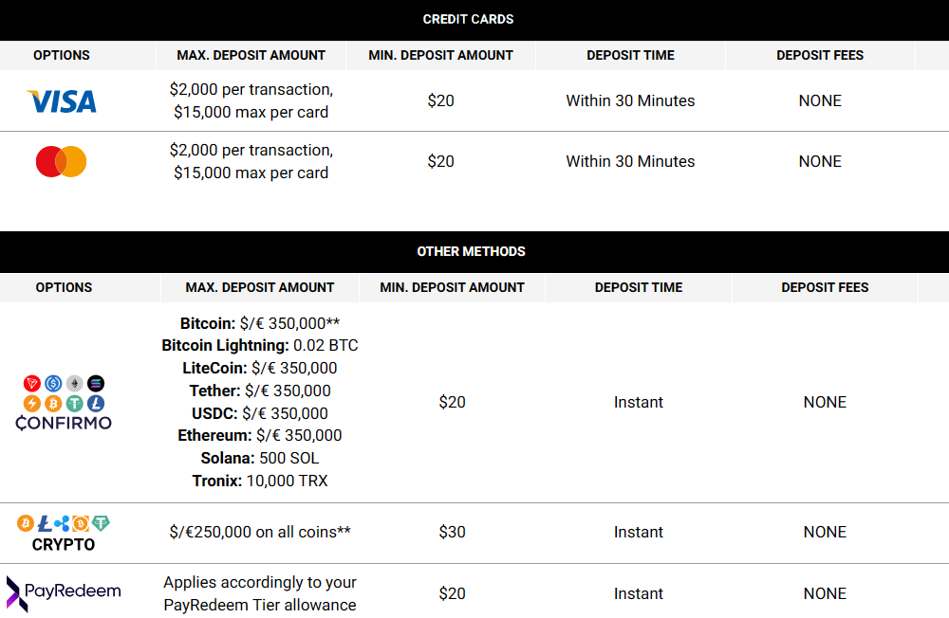Click the Visa card logo

pos(61,101)
